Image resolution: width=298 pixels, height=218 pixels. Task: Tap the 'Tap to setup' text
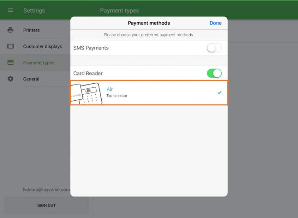coord(117,96)
